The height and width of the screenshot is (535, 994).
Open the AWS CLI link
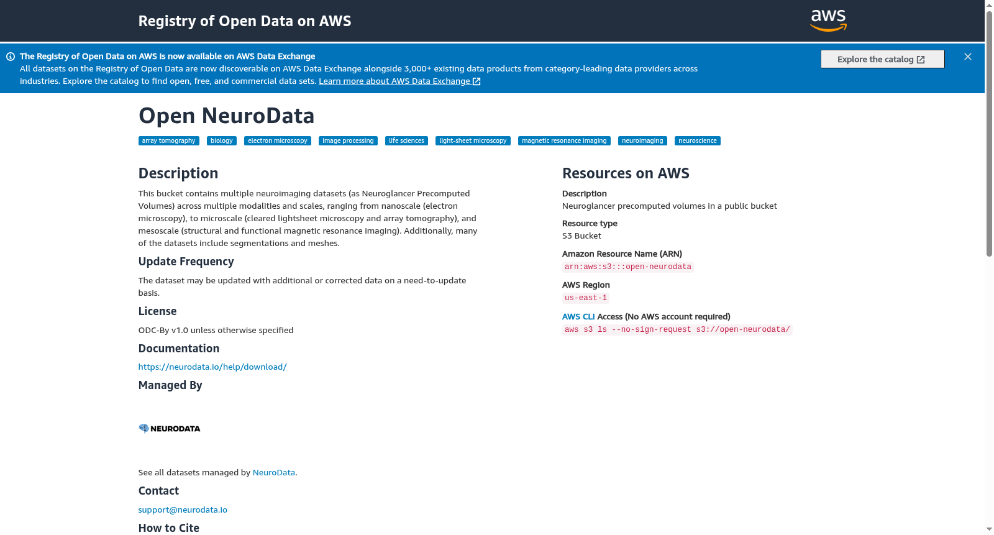pos(578,316)
